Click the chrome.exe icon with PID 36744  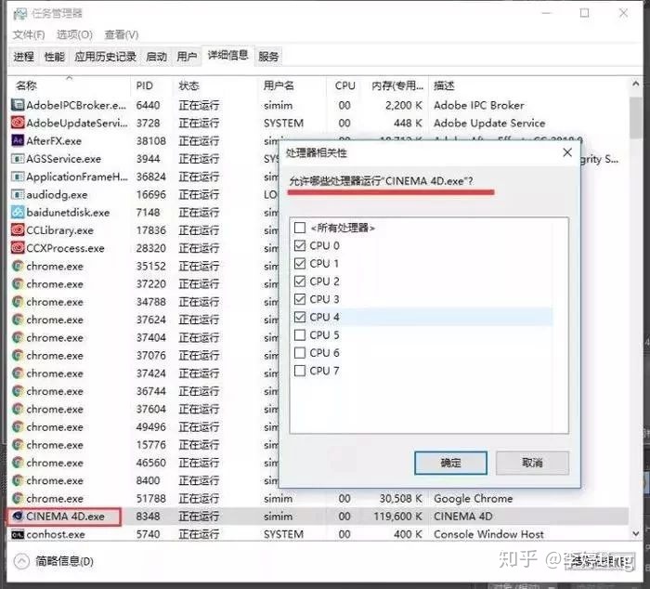pyautogui.click(x=18, y=391)
